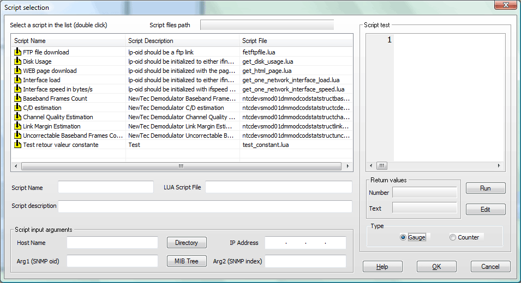The image size is (521, 283).
Task: Click the script list left scroll arrow
Action: (x=16, y=166)
